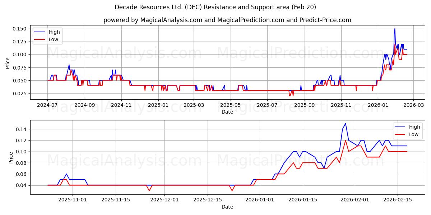Click the 'Price' y-axis label of bottom chart
Viewport: 431px width, 215px height.
(11, 157)
